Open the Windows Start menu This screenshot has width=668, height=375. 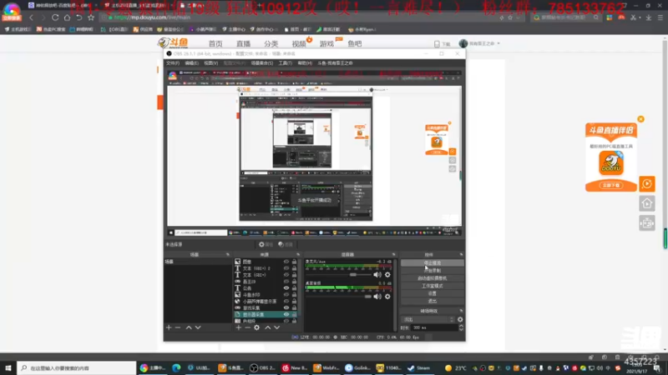click(x=8, y=367)
